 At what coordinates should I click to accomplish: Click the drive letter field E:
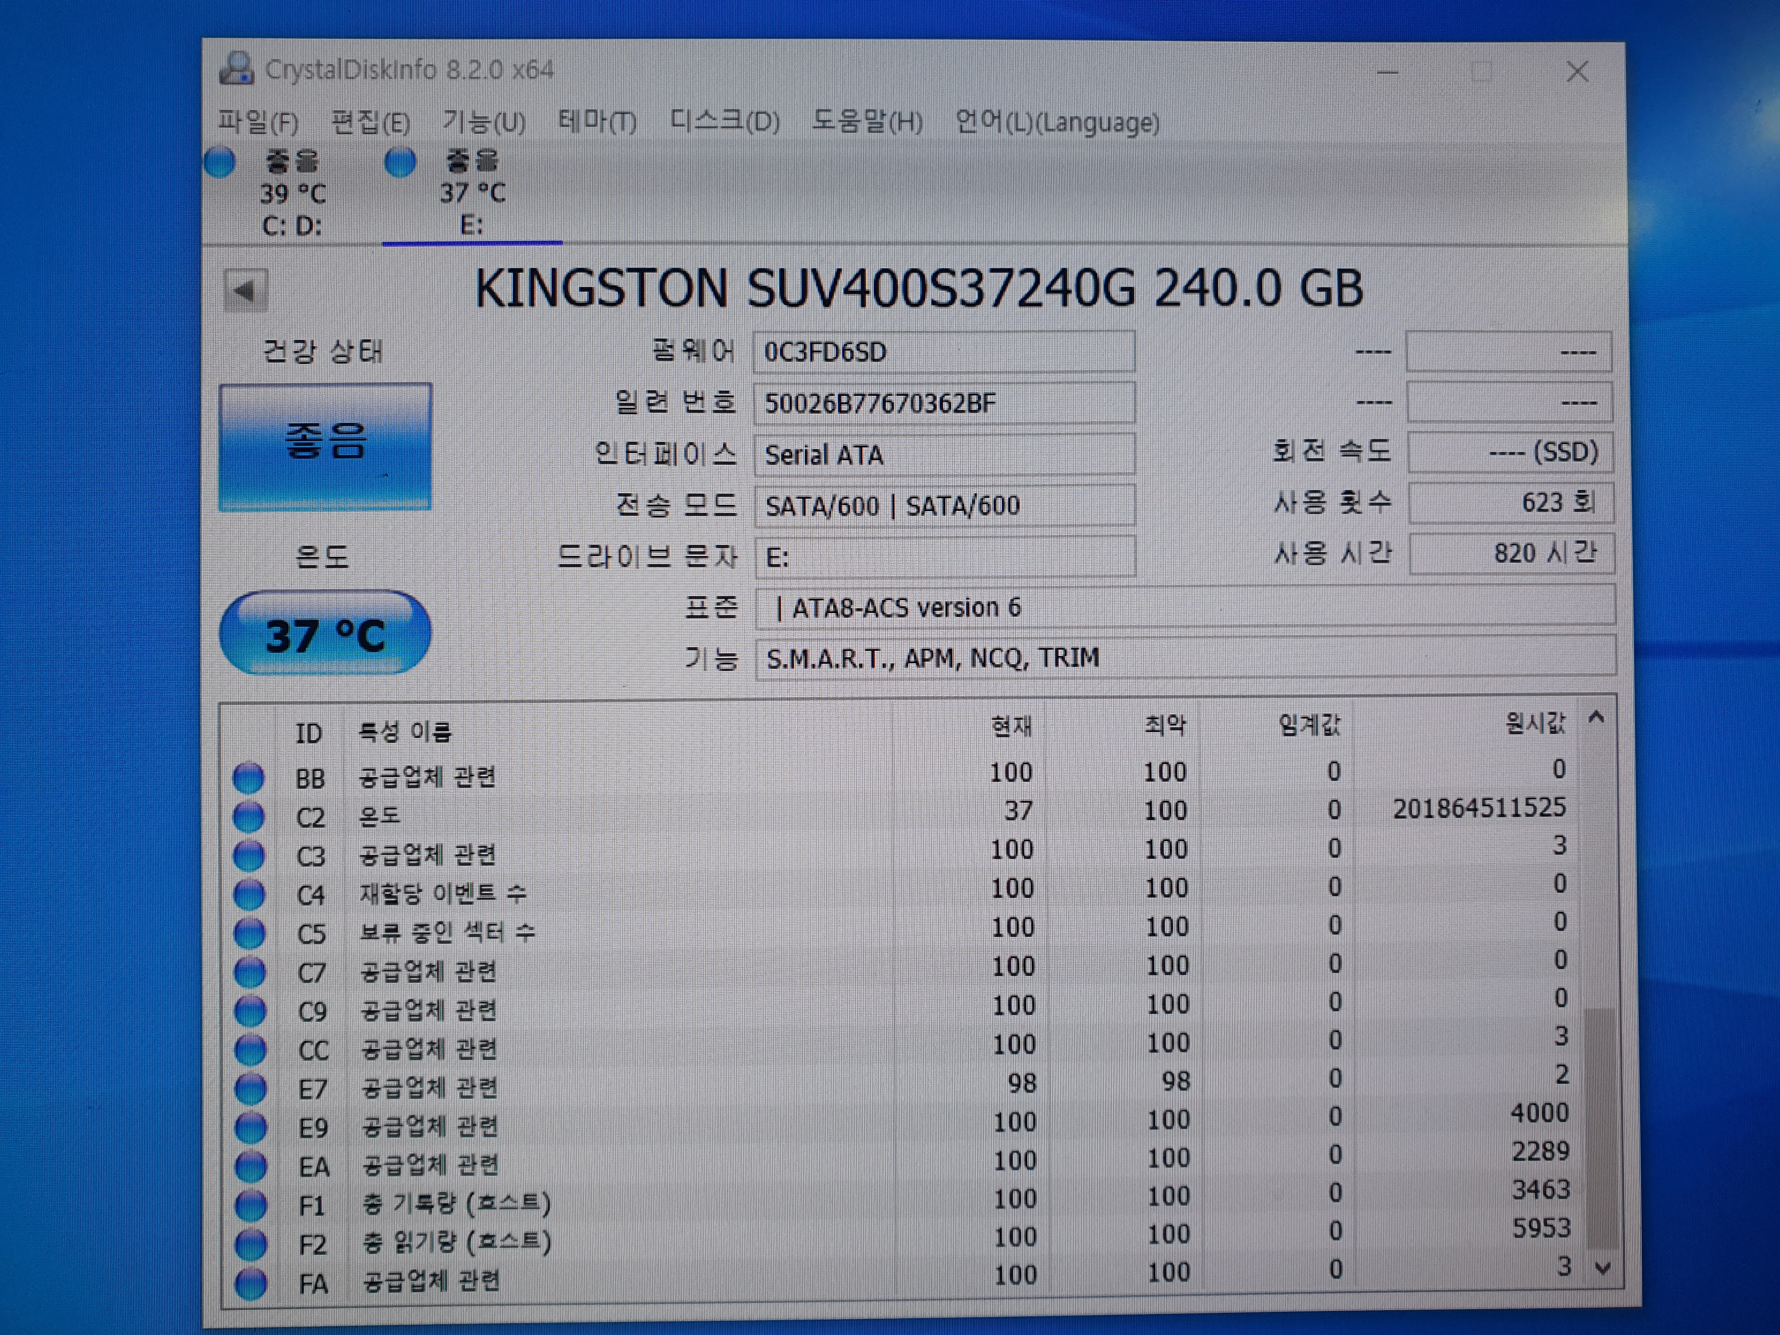(x=945, y=556)
